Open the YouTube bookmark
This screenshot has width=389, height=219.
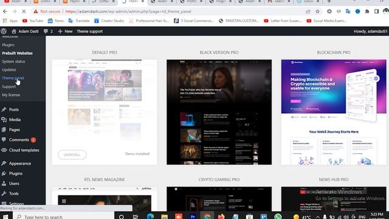click(x=33, y=21)
